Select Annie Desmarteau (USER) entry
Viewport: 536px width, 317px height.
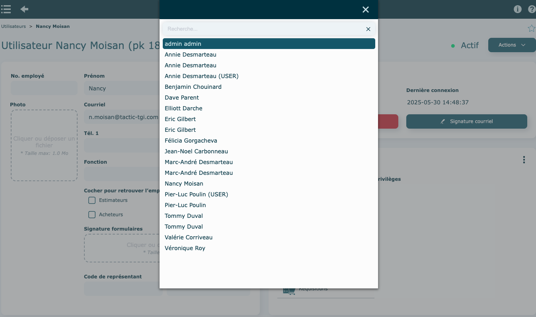point(201,76)
